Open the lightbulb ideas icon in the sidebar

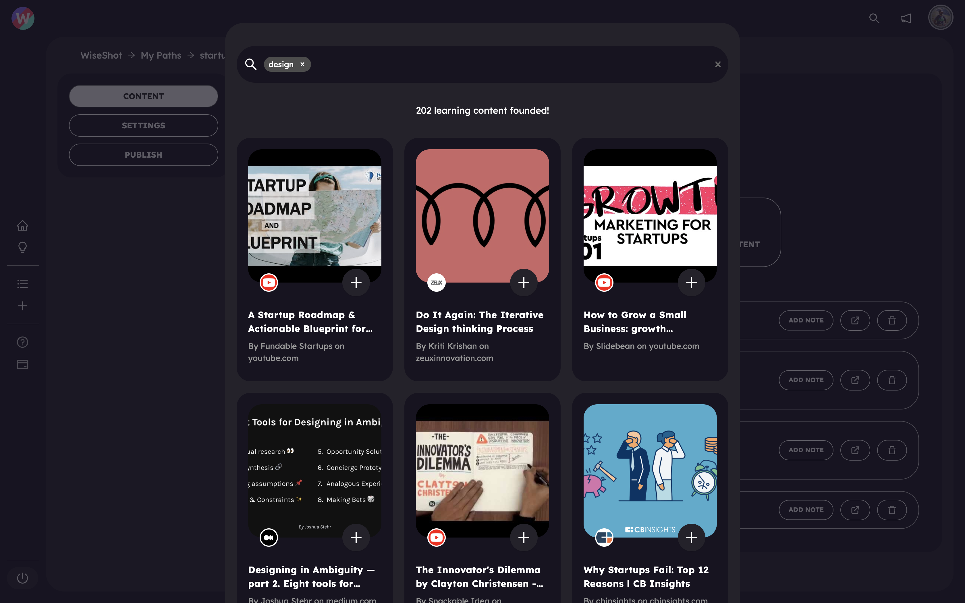[22, 247]
